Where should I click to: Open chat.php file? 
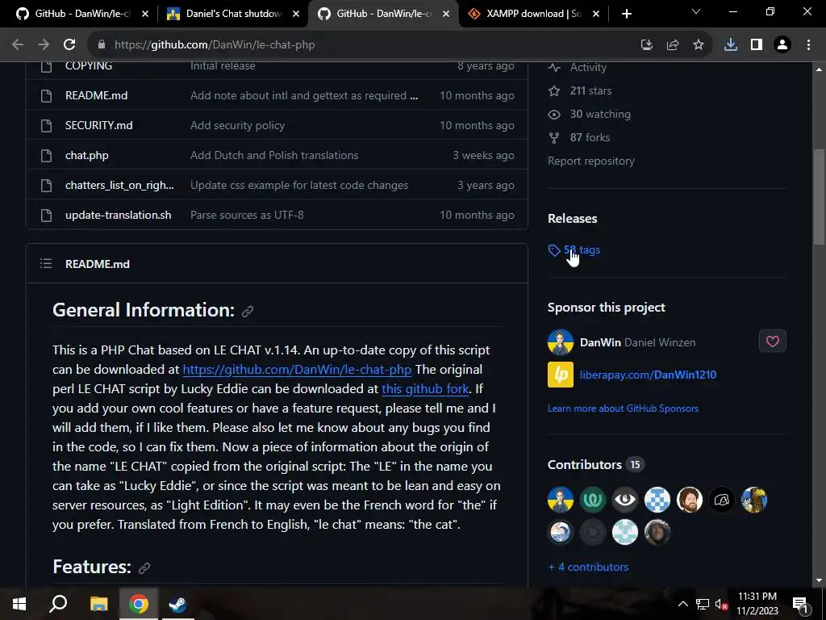[87, 156]
